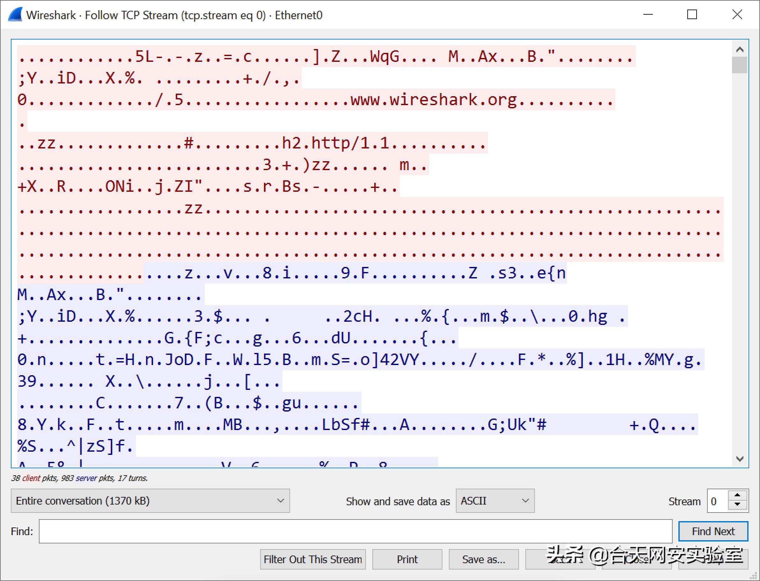Open the Entire conversation dropdown
Screen dimensions: 760x581
point(150,501)
